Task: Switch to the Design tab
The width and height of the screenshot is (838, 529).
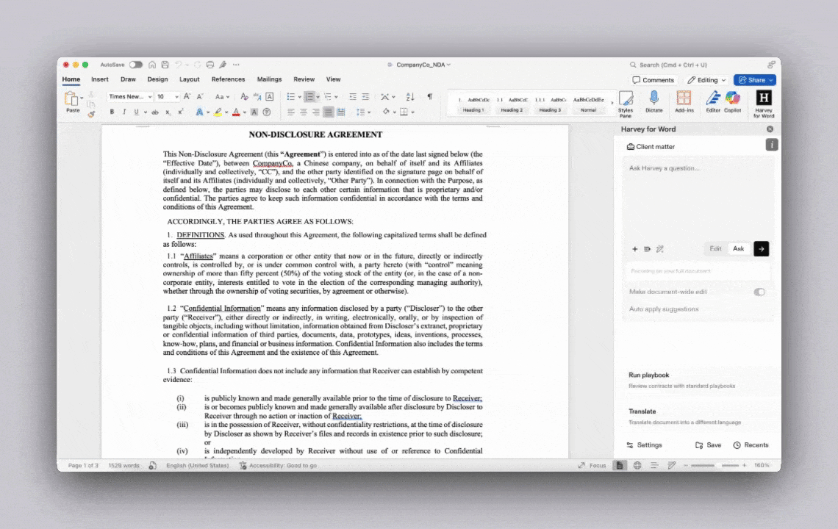Action: coord(157,79)
